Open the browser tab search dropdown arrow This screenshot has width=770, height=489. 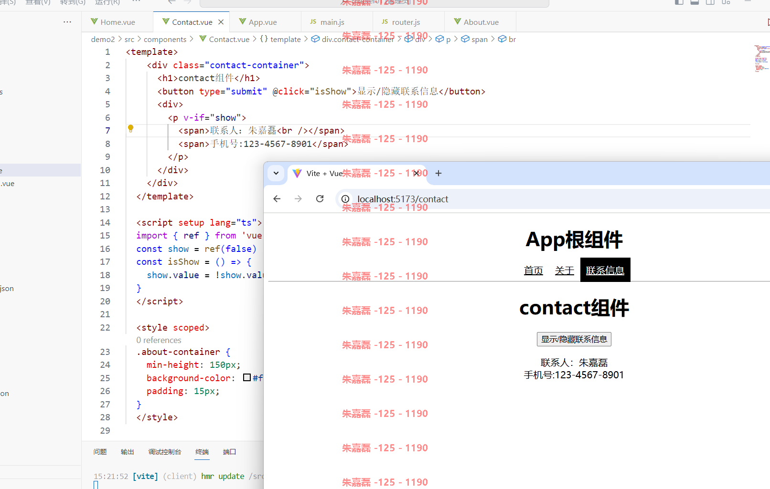coord(276,173)
